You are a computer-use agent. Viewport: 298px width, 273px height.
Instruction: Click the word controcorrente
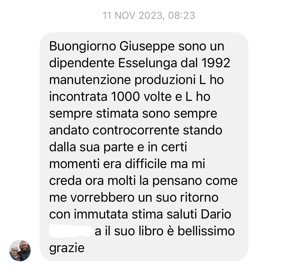tap(136, 130)
